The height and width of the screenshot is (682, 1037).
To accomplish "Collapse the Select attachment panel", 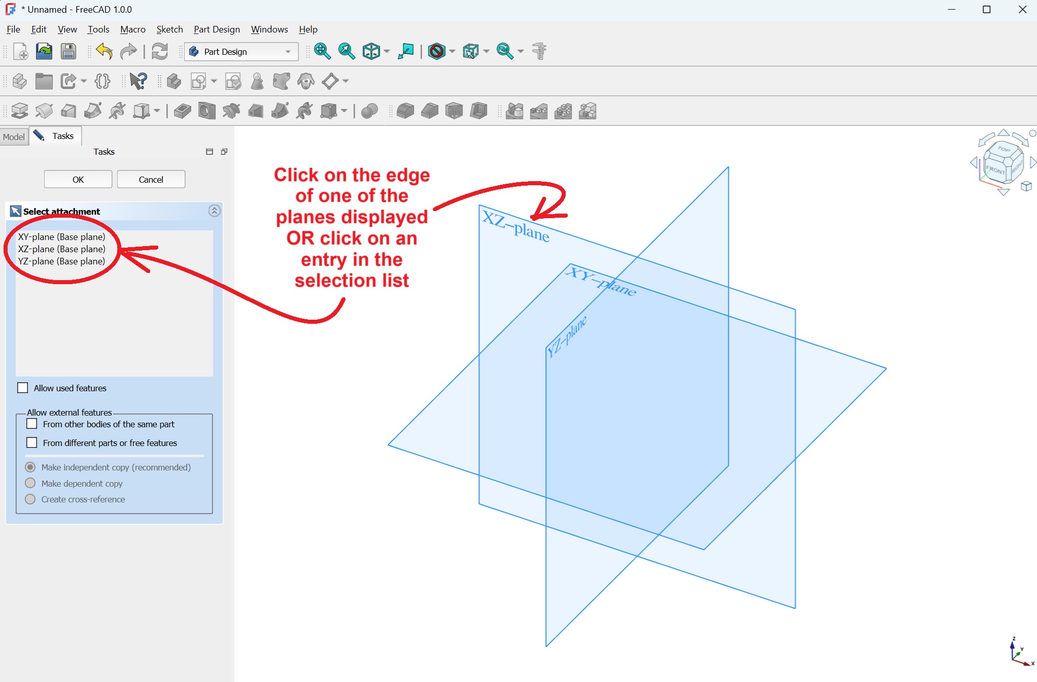I will tap(215, 211).
